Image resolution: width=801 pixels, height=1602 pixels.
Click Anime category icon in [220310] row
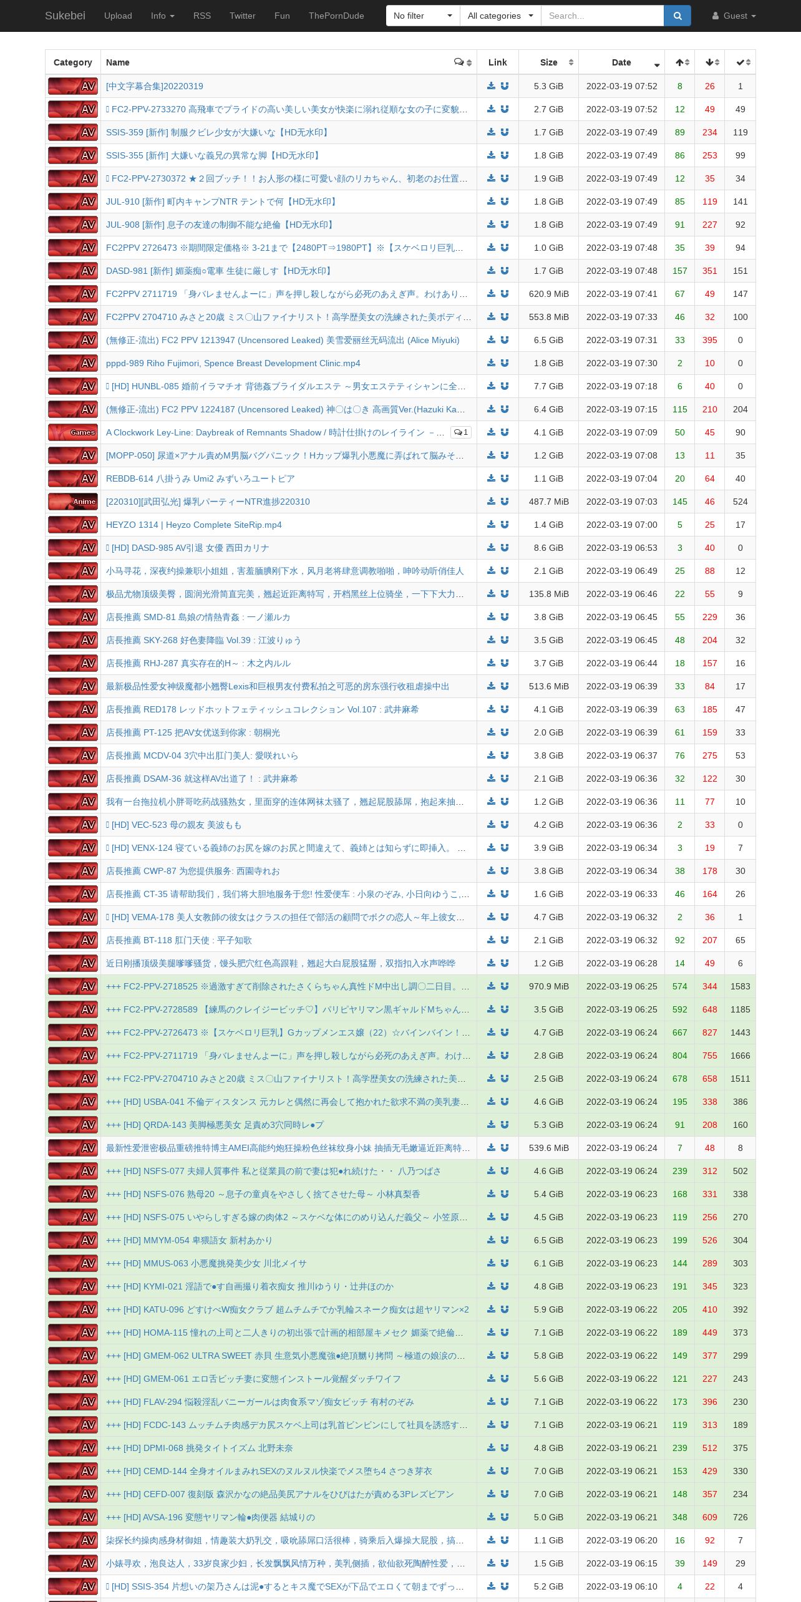pyautogui.click(x=73, y=502)
